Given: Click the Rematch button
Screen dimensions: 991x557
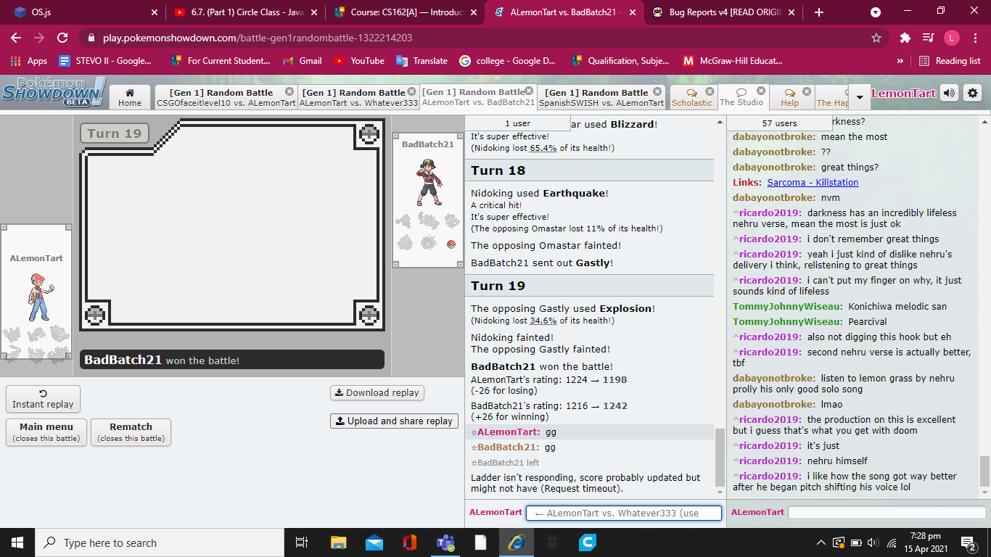Looking at the screenshot, I should 131,432.
